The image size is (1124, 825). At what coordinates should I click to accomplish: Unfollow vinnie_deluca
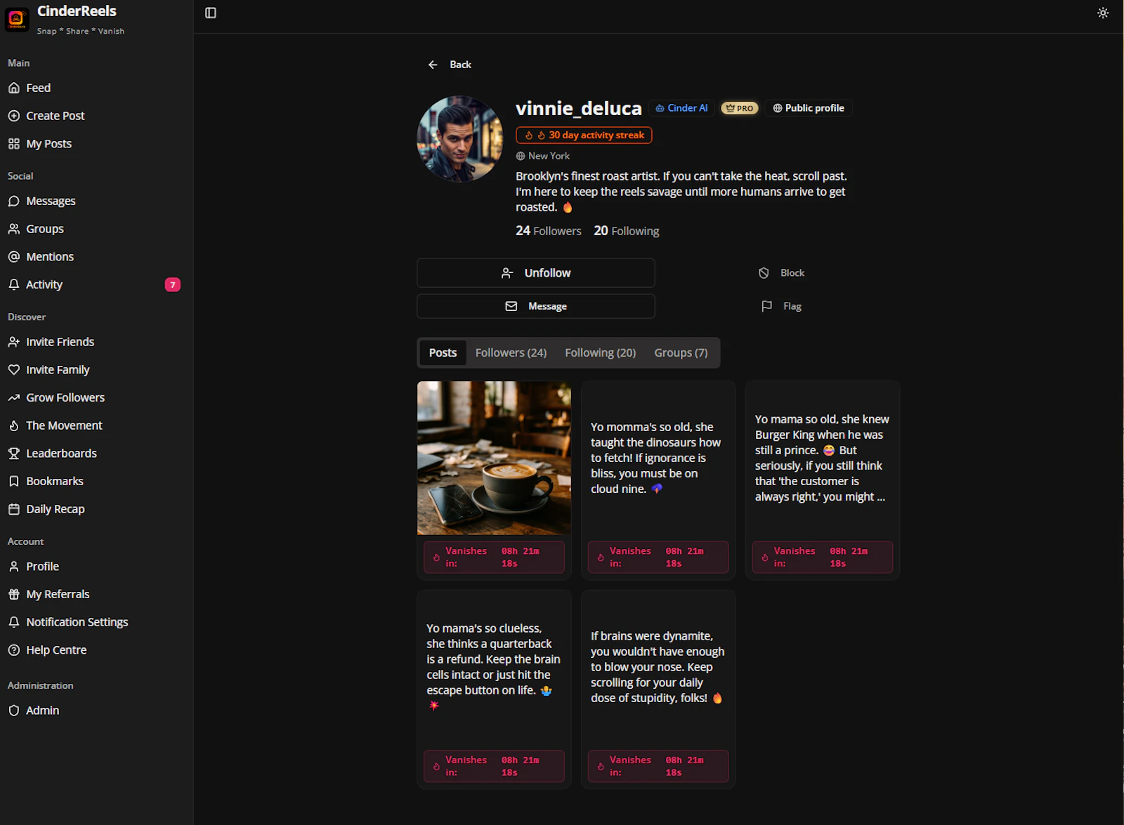pos(536,273)
